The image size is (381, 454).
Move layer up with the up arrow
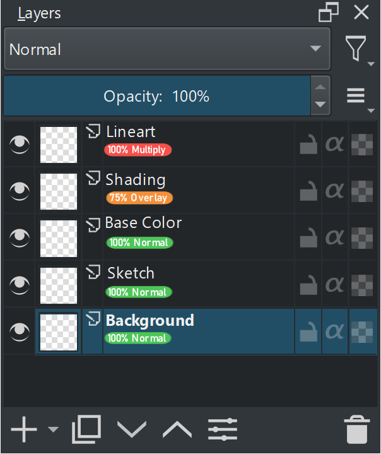[x=177, y=430]
